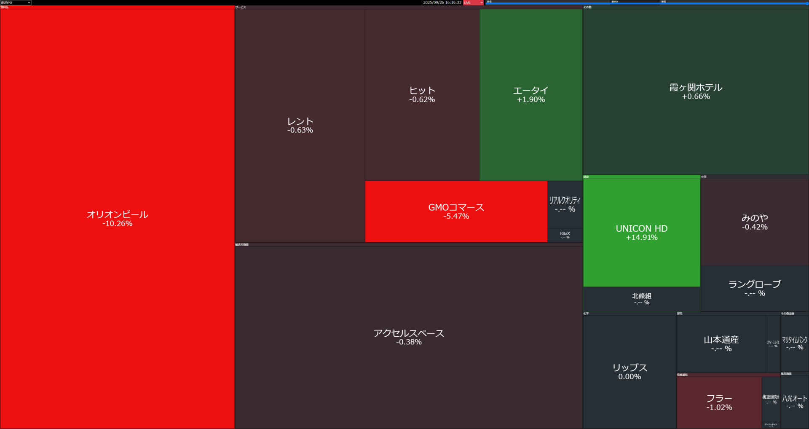Open the 直近IPO category dropdown
The height and width of the screenshot is (429, 809).
[x=16, y=3]
